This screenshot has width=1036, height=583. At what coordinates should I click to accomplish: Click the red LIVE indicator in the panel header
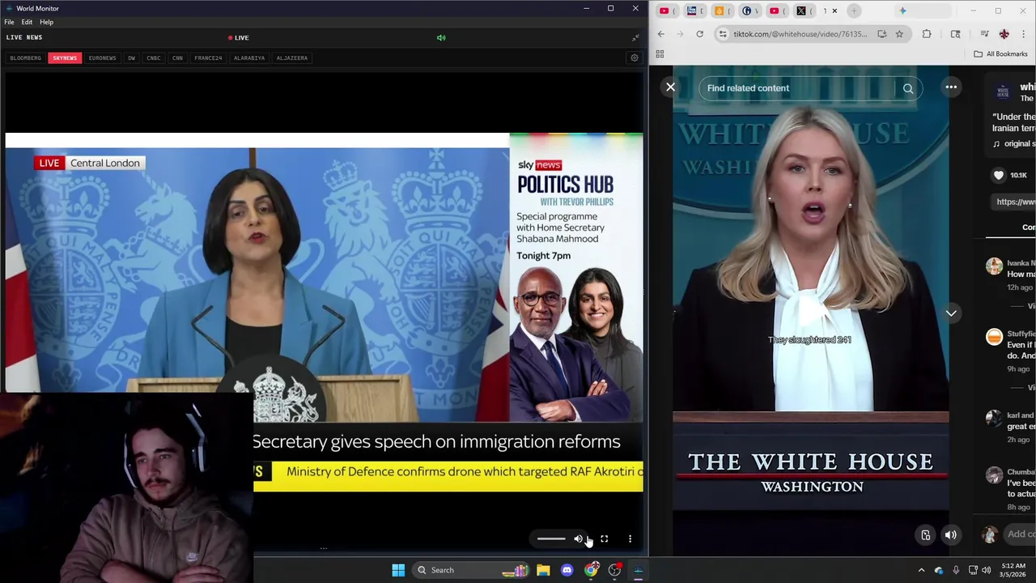(239, 37)
